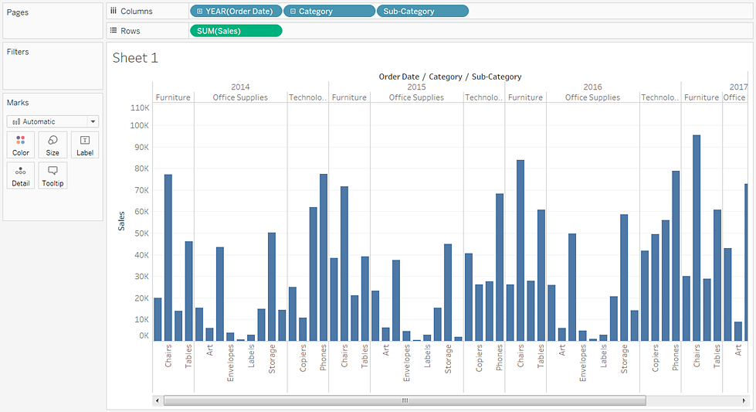Click the Sheet 1 title
The image size is (756, 412).
[135, 58]
